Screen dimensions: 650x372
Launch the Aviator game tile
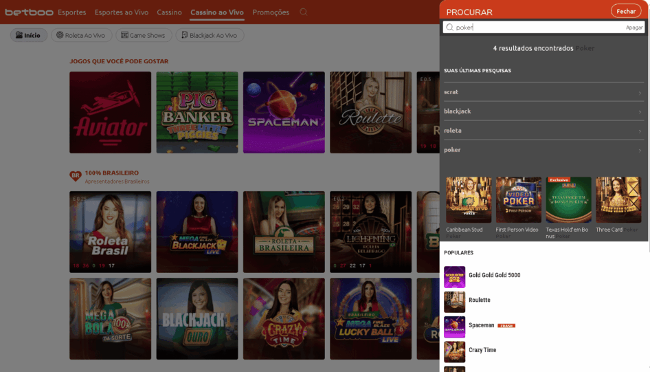pyautogui.click(x=110, y=112)
